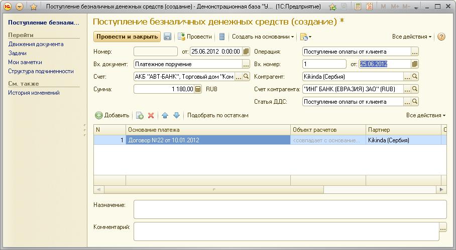Move the payment row up with blue arrow
This screenshot has width=456, height=250.
point(165,115)
